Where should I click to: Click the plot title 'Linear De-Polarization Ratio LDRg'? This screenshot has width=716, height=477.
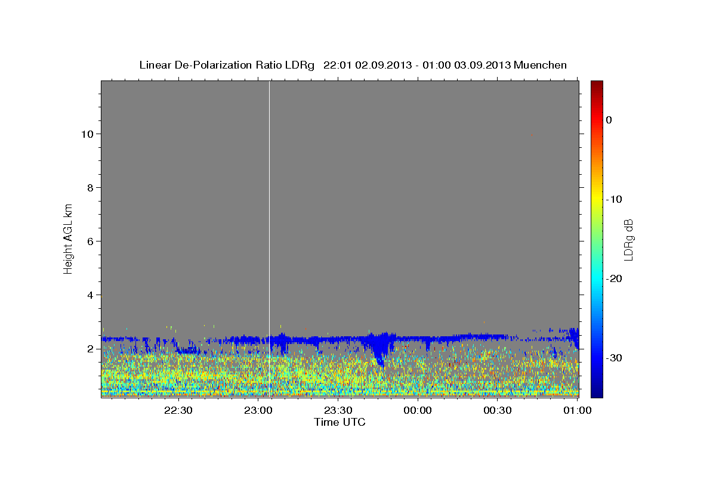point(226,65)
